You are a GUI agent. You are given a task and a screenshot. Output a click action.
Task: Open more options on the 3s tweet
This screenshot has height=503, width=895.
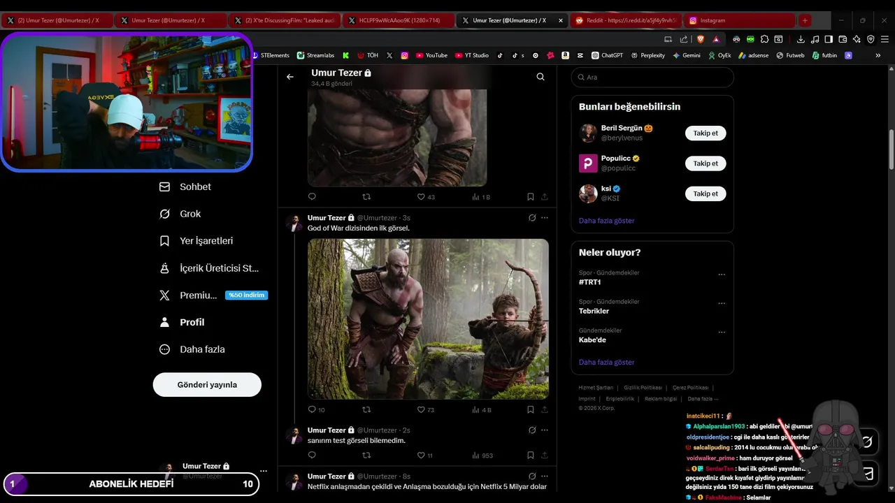pos(545,218)
